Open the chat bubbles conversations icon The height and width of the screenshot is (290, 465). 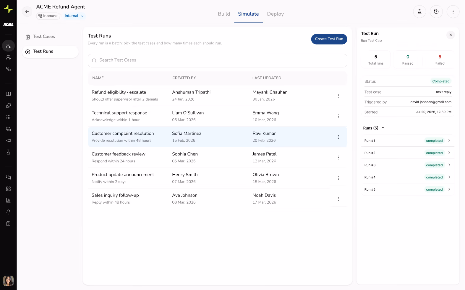click(8, 177)
